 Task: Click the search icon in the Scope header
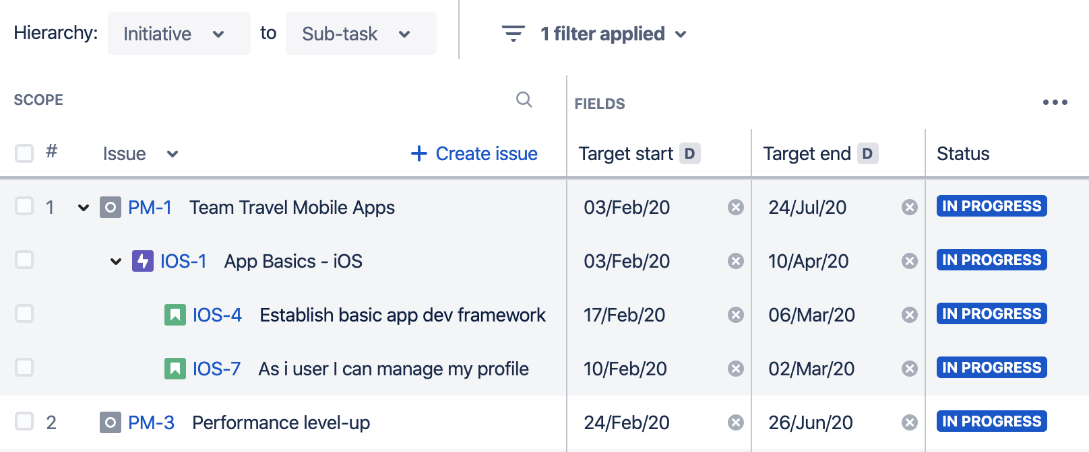coord(524,100)
